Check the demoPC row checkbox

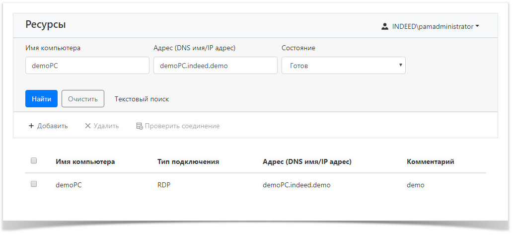(34, 184)
